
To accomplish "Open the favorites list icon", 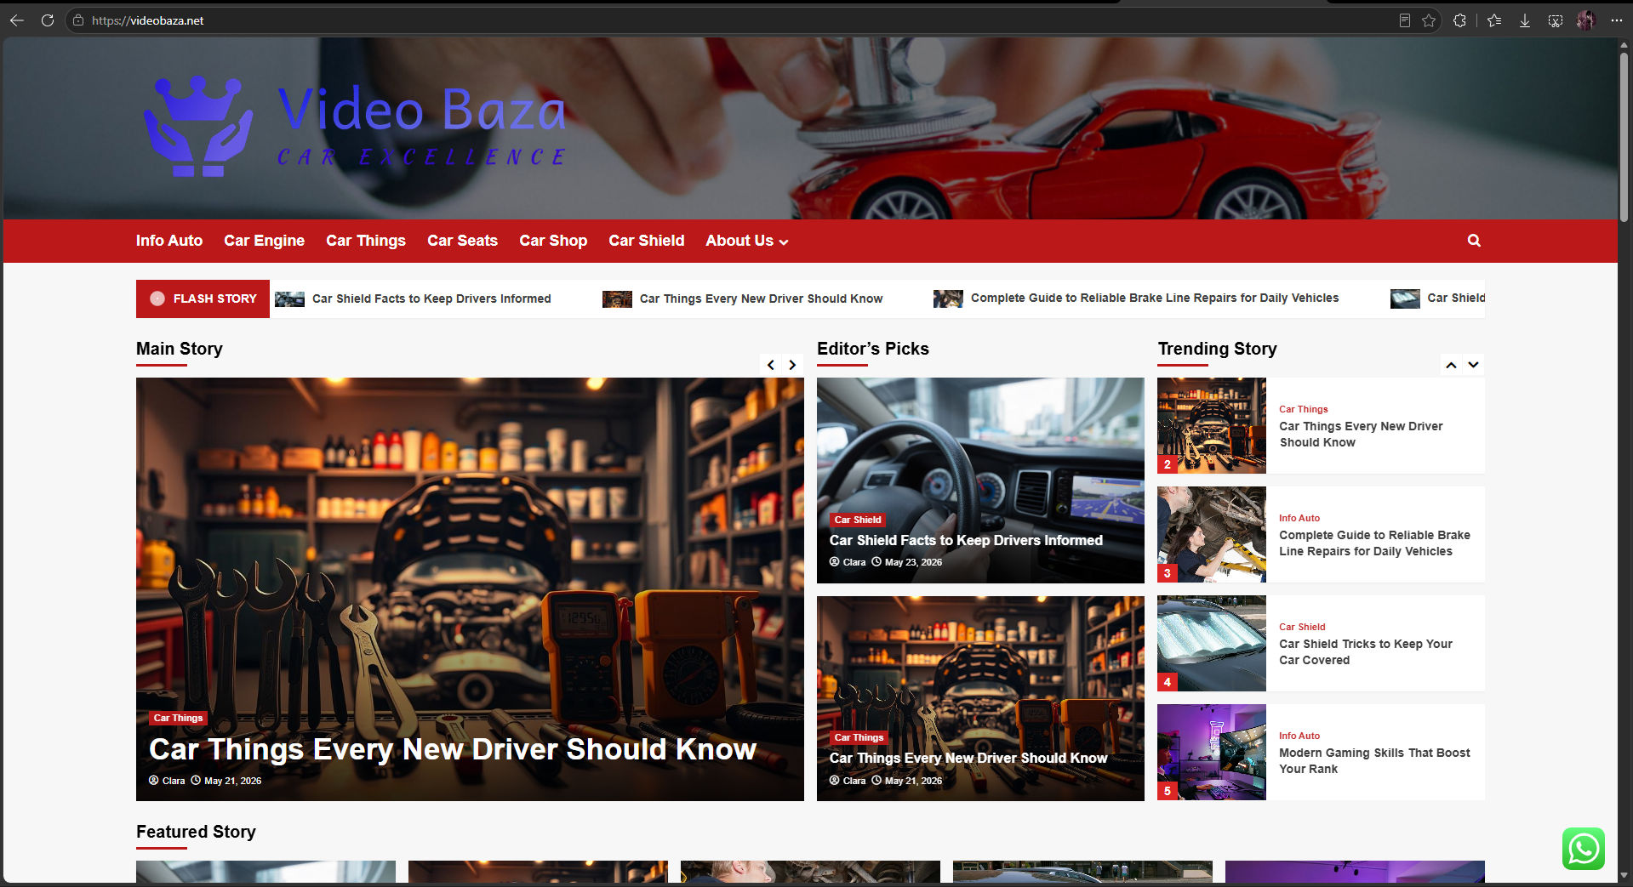I will 1494,20.
